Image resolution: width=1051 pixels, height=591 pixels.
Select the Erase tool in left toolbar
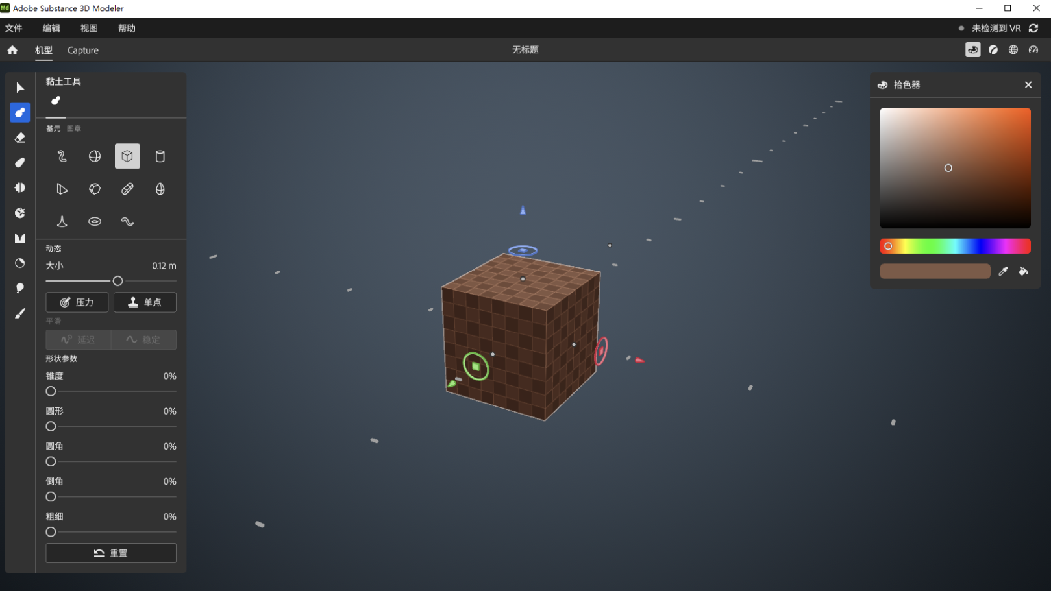tap(20, 138)
